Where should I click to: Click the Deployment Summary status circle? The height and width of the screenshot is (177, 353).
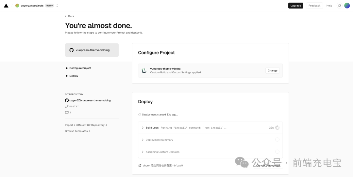coord(277,140)
